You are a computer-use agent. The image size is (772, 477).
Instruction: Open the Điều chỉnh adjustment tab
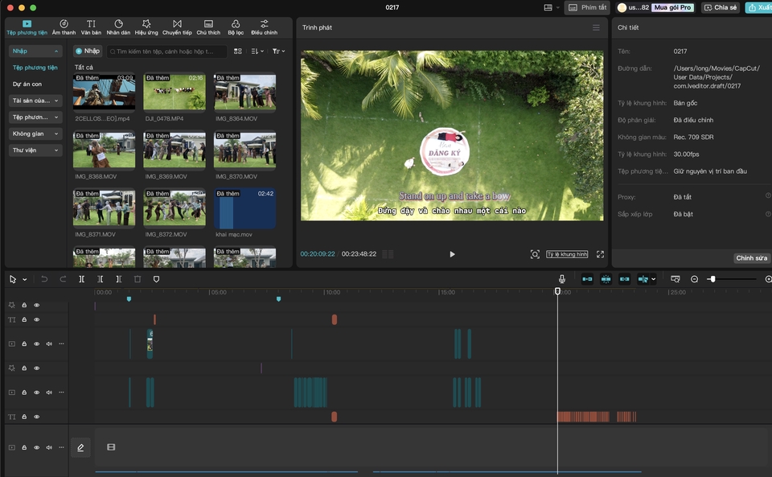pos(265,27)
